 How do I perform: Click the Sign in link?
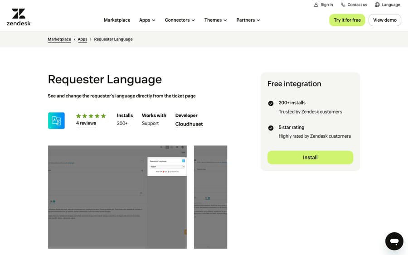click(323, 5)
